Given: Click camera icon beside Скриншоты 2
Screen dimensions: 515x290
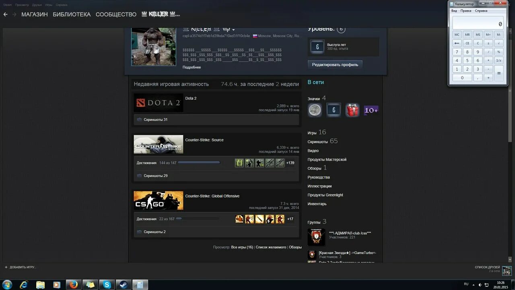Looking at the screenshot, I should pyautogui.click(x=139, y=232).
